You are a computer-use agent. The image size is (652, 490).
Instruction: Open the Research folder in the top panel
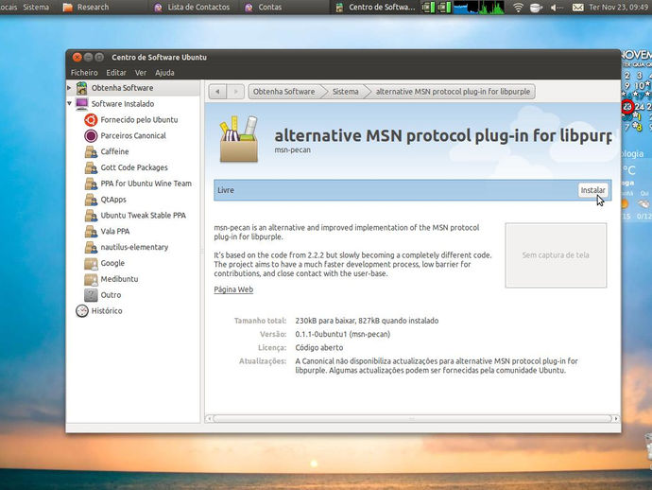(86, 7)
